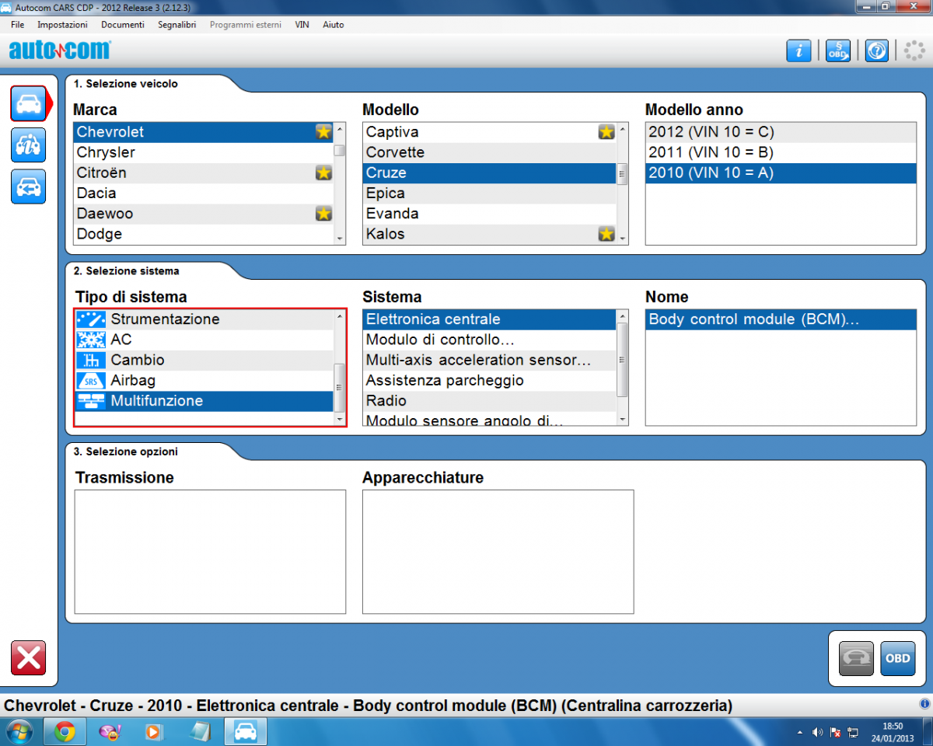Click the Tipo di sistema scrollbar thumb
933x746 pixels.
339,387
